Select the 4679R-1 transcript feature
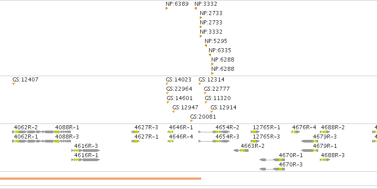377x189 pixels. [x=310, y=150]
